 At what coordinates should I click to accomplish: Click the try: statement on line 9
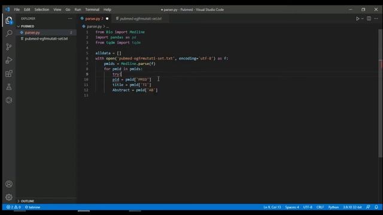click(117, 74)
